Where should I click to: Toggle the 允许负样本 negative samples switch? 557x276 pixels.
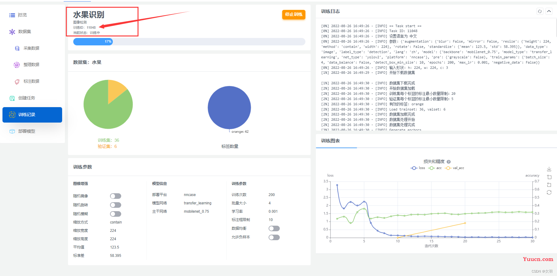point(274,237)
